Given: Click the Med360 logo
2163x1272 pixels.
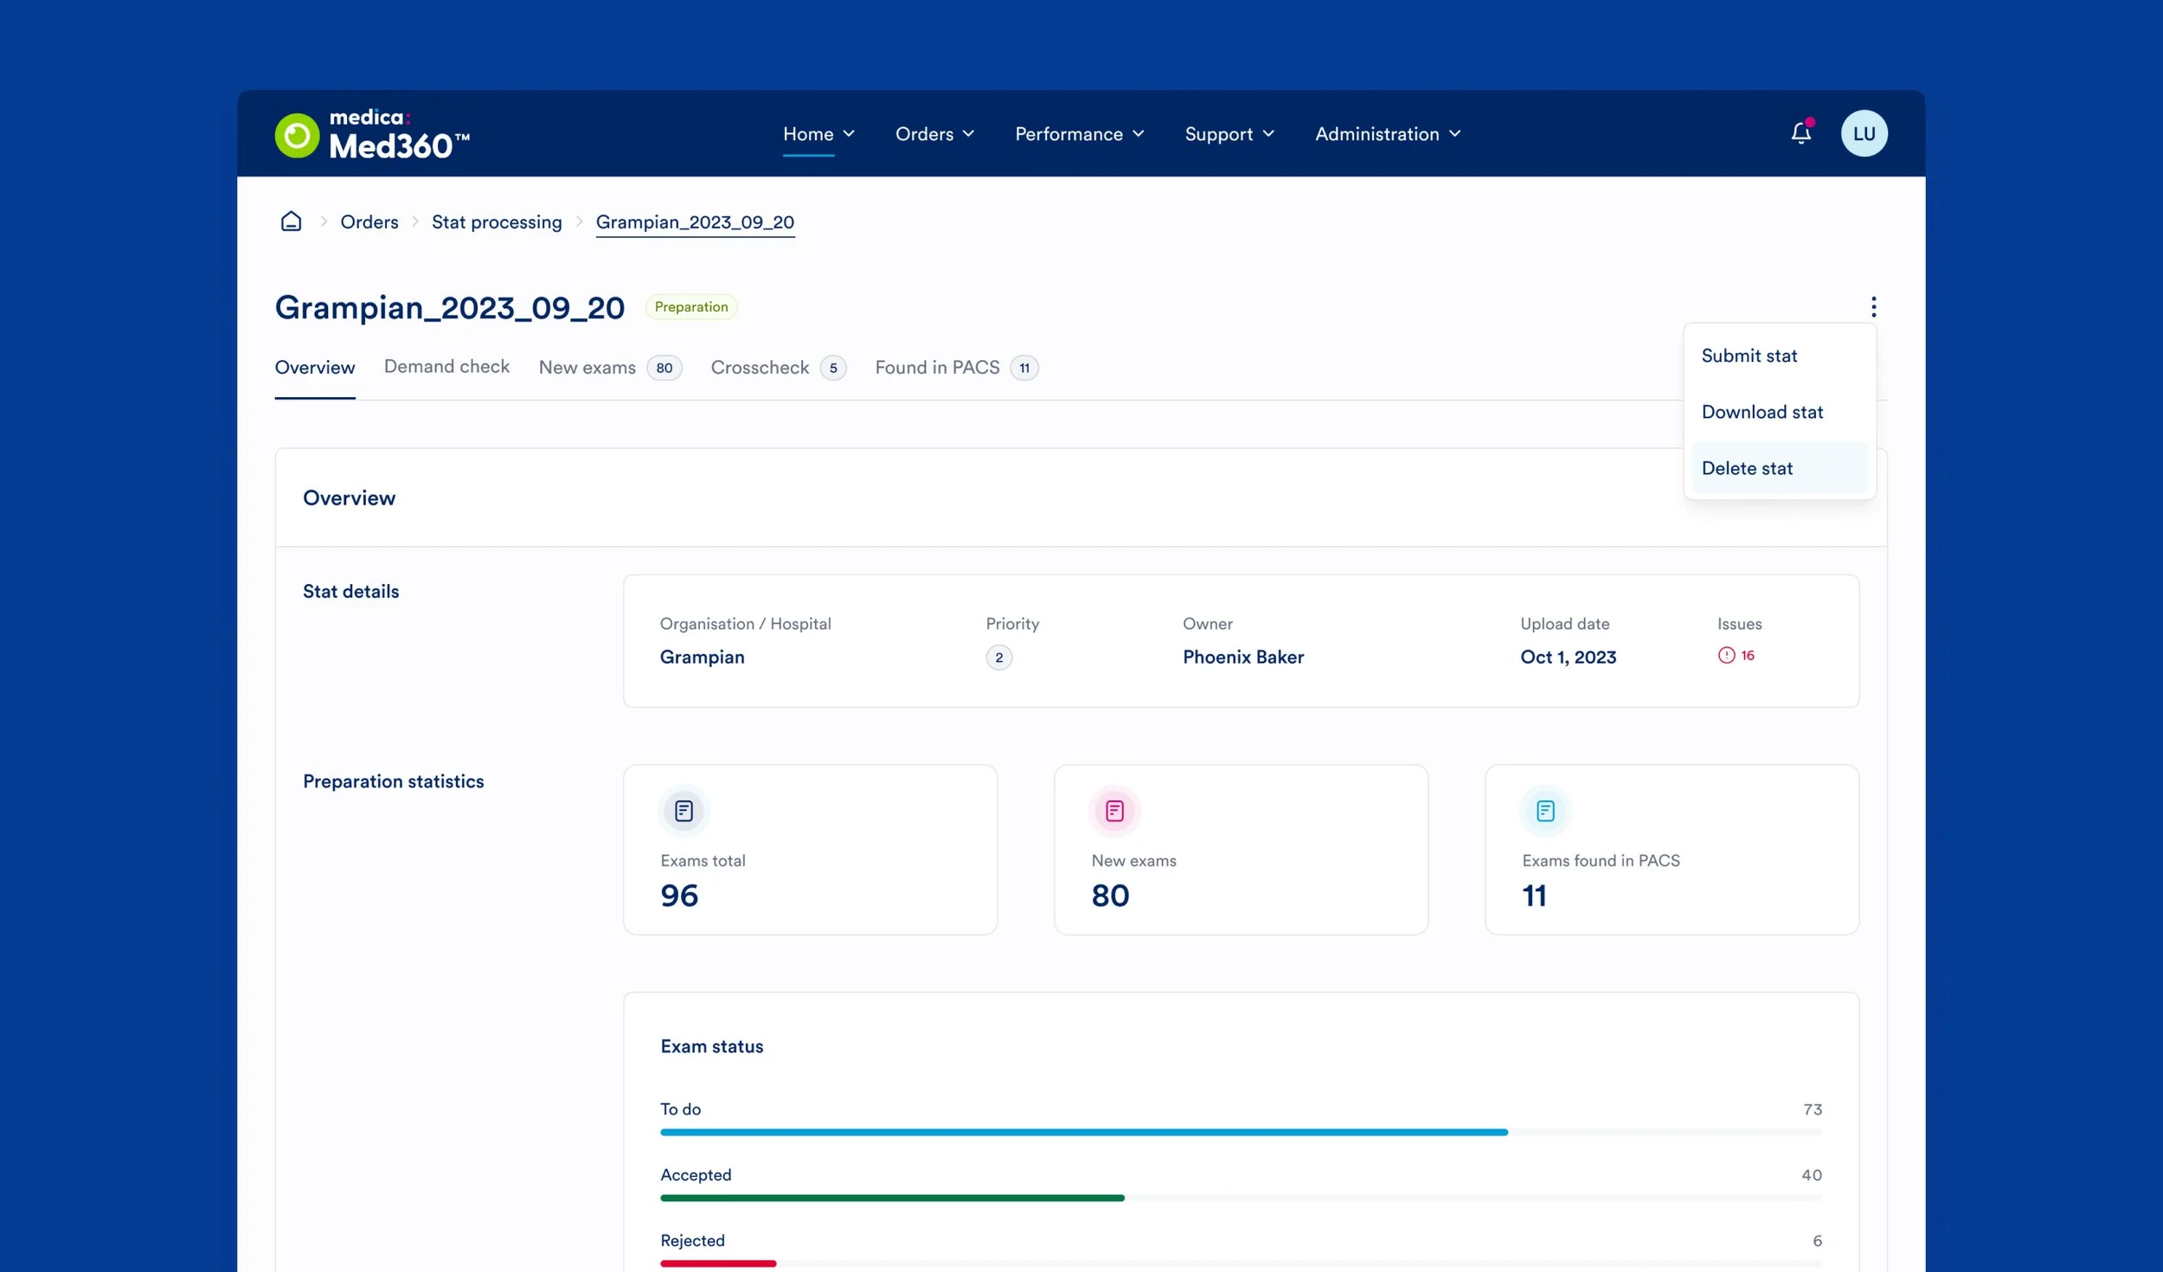Looking at the screenshot, I should 372,134.
